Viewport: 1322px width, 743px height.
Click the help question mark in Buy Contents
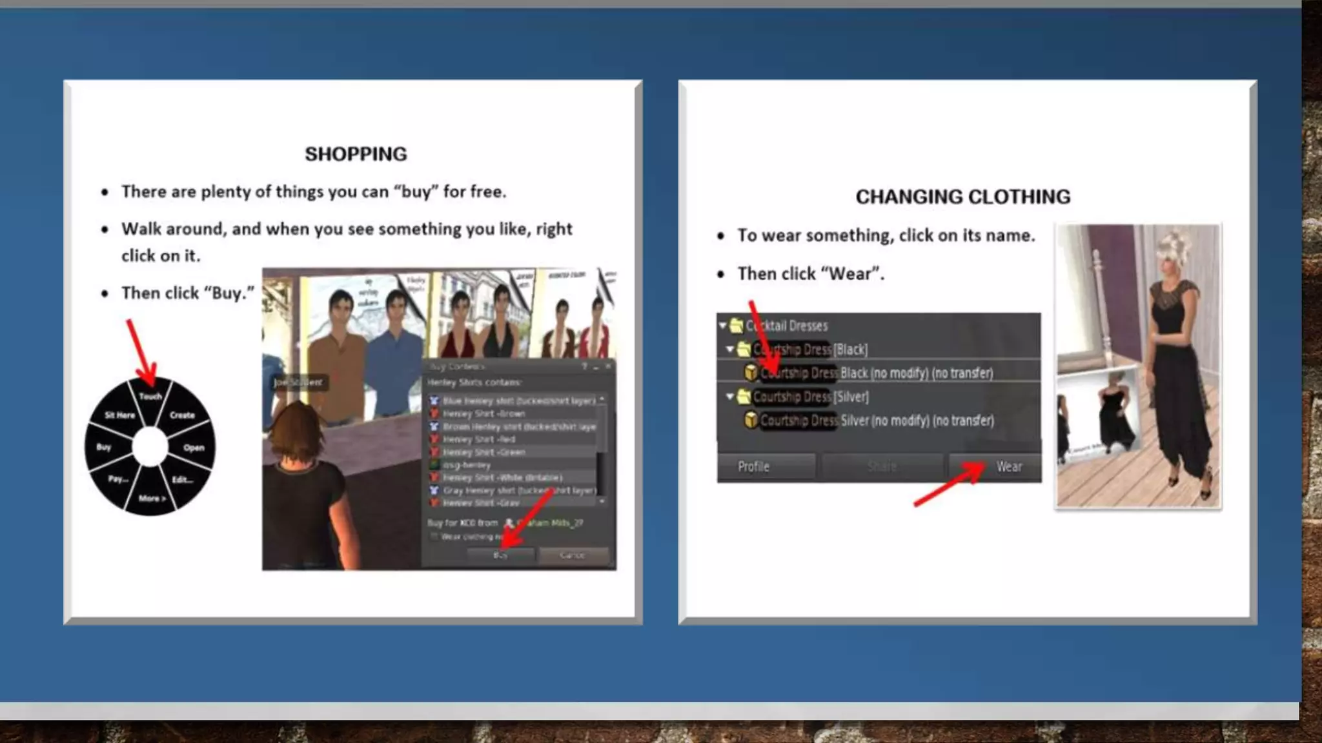(x=584, y=366)
